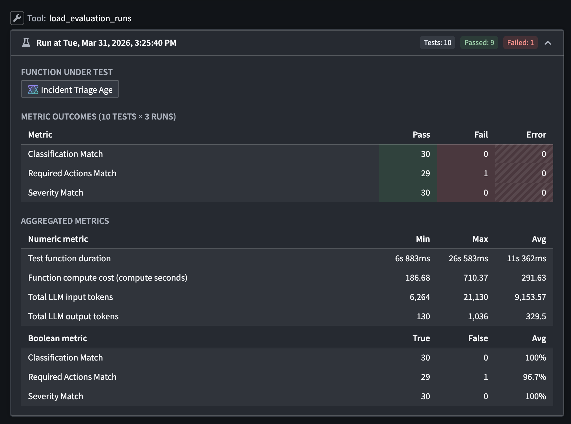Click the Run at Tue, Mar 31 header
The image size is (571, 424).
(x=106, y=43)
